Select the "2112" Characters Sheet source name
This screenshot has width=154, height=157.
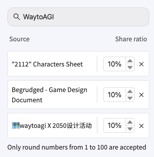(47, 64)
